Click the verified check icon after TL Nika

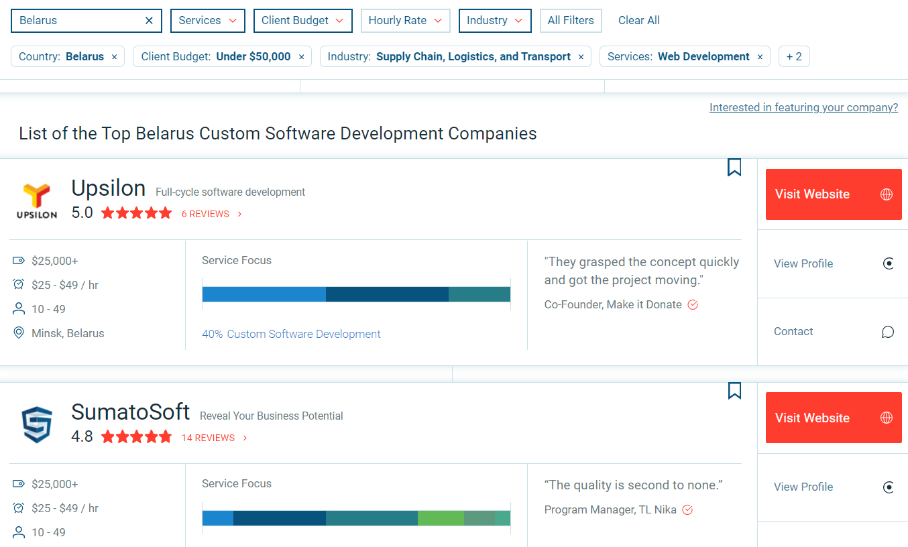pos(687,510)
